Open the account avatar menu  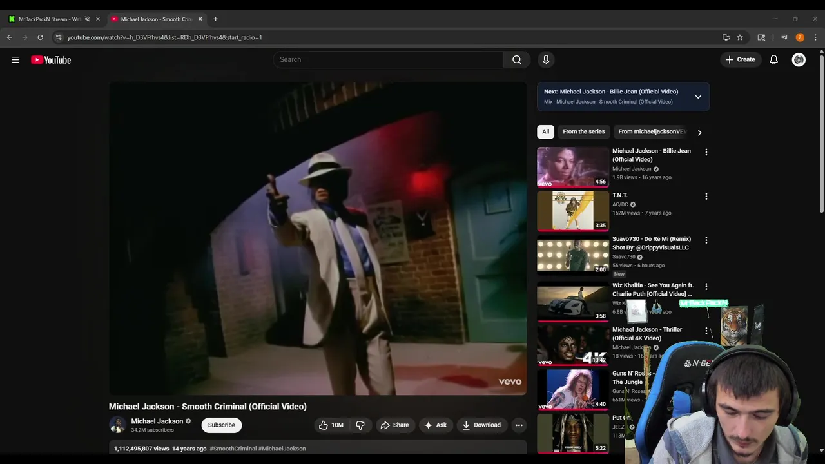[x=799, y=59]
